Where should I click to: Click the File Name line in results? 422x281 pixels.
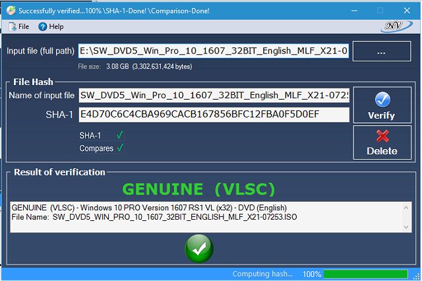tap(154, 217)
